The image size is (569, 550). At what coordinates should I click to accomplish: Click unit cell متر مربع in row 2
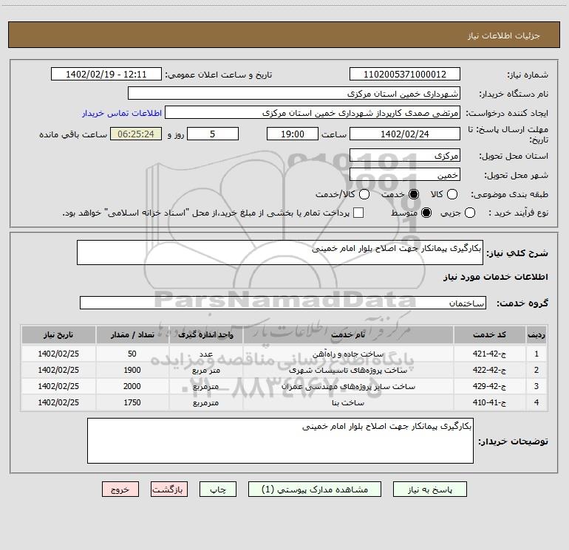pyautogui.click(x=205, y=370)
